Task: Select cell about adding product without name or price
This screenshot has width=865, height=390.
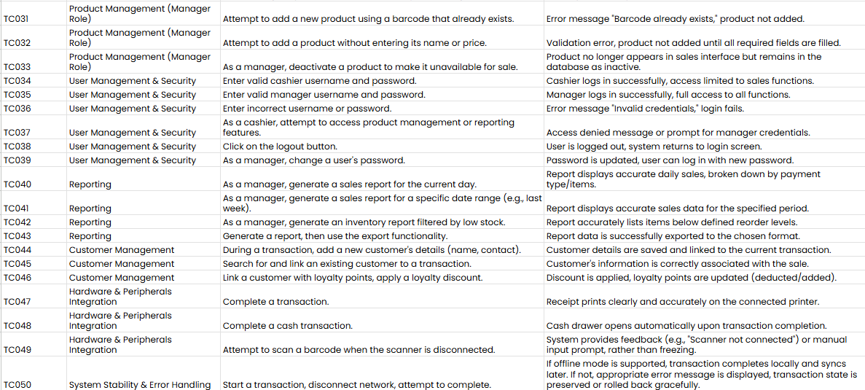Action: tap(382, 37)
